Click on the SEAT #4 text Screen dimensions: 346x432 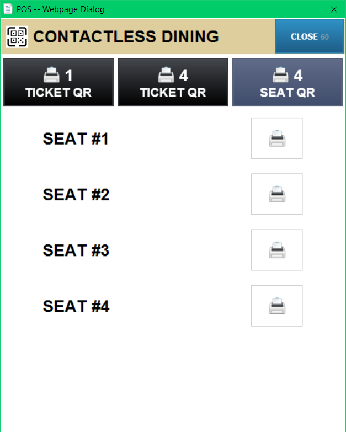(x=76, y=306)
